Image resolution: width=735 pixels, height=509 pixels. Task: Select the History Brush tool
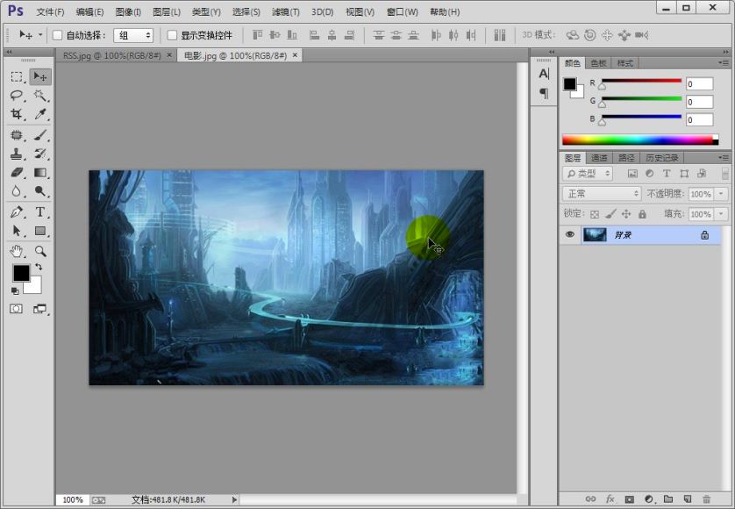(40, 154)
